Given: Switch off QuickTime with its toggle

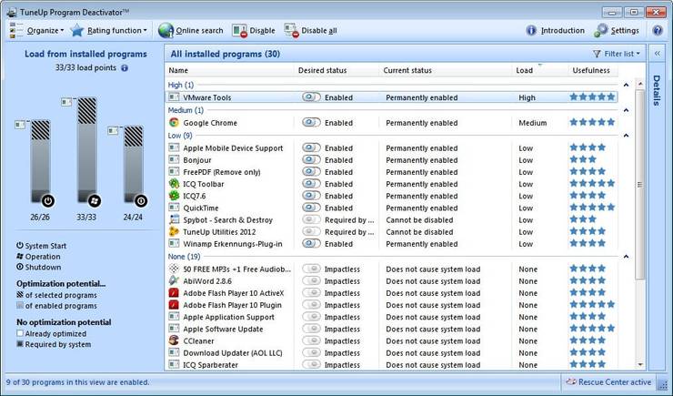Looking at the screenshot, I should point(311,208).
